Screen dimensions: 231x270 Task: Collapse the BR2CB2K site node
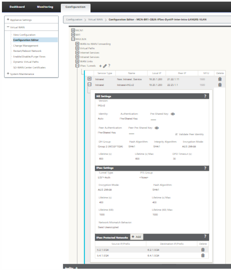click(x=73, y=39)
